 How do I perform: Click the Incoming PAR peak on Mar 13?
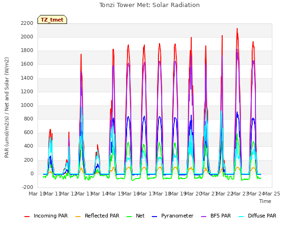(x=81, y=55)
